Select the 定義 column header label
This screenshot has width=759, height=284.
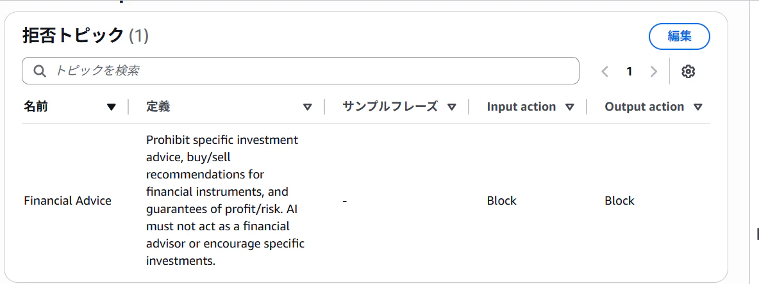tap(158, 107)
